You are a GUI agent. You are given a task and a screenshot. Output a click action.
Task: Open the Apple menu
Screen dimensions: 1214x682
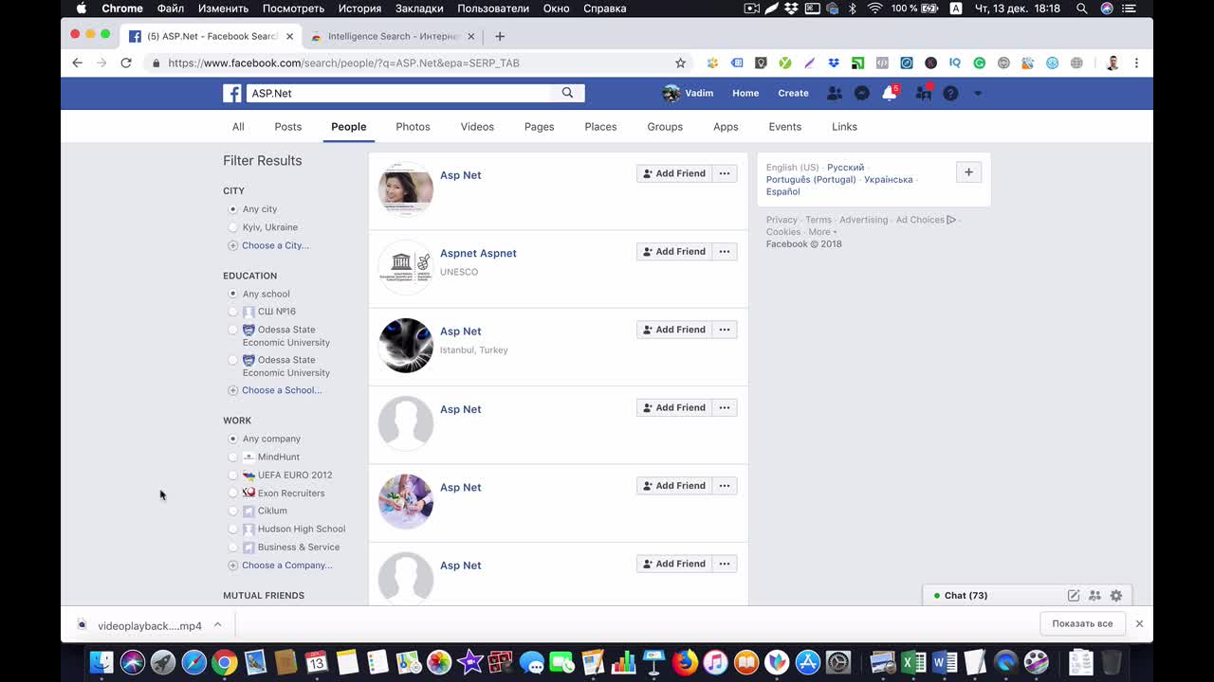click(x=82, y=9)
